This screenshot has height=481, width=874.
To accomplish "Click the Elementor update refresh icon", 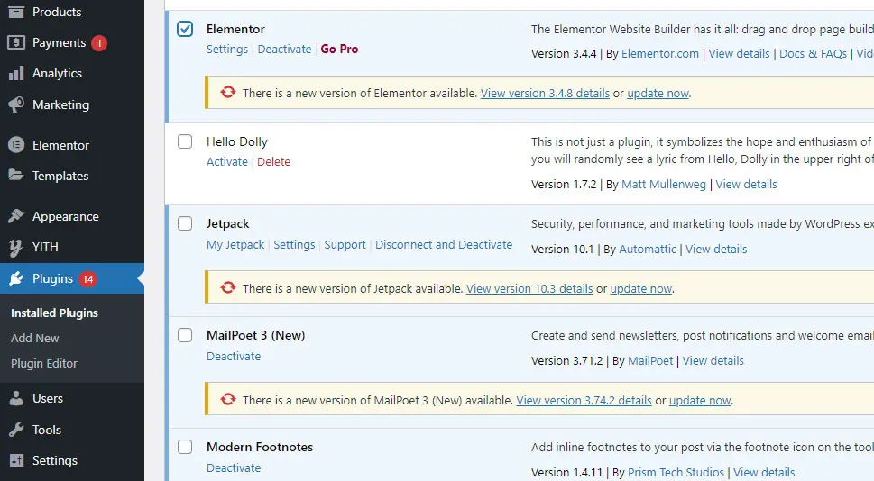I will 228,93.
